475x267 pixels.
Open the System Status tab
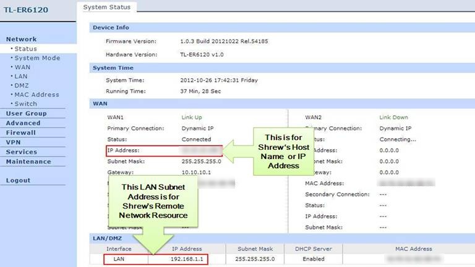pyautogui.click(x=106, y=7)
